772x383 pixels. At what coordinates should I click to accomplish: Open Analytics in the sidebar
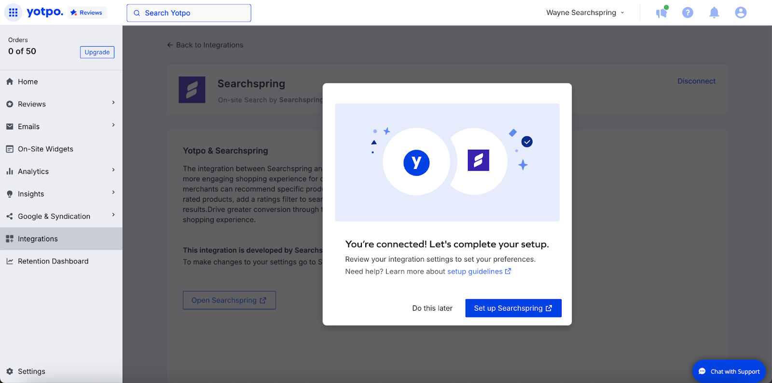pyautogui.click(x=61, y=172)
